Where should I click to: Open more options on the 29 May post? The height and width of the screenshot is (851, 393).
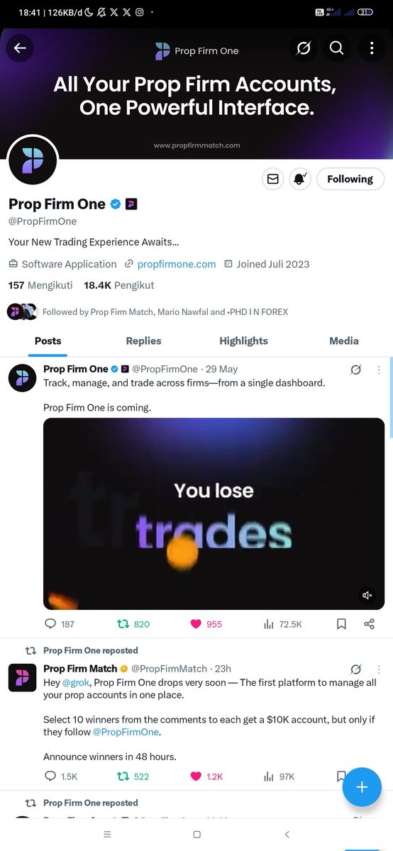click(380, 369)
